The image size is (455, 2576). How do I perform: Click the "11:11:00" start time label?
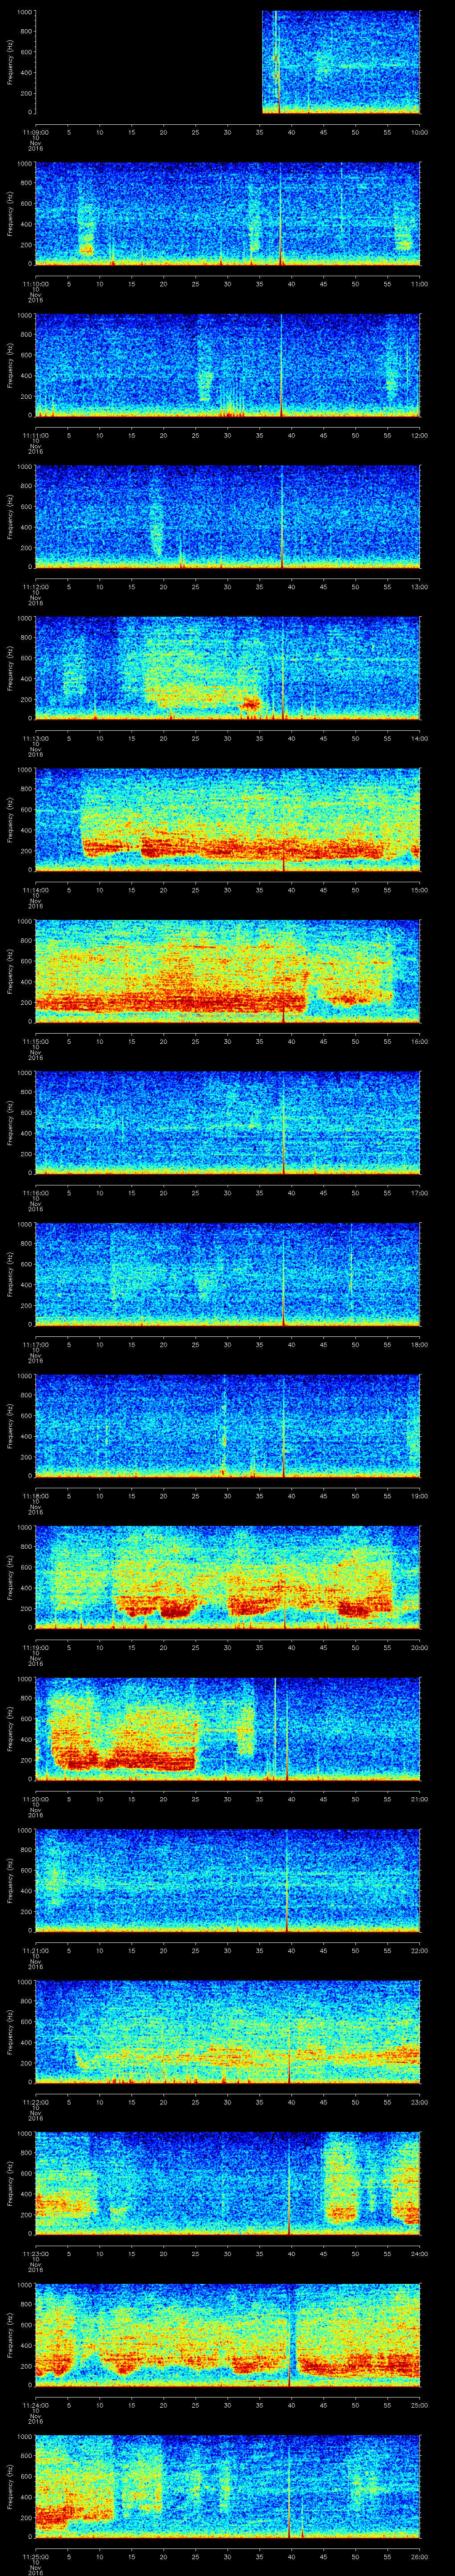tap(36, 435)
